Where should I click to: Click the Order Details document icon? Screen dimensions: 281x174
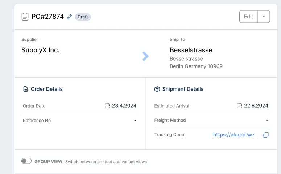pos(26,89)
